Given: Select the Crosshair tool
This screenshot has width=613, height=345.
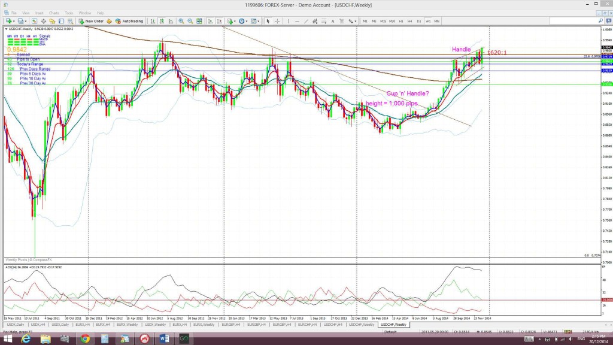Looking at the screenshot, I should point(277,21).
